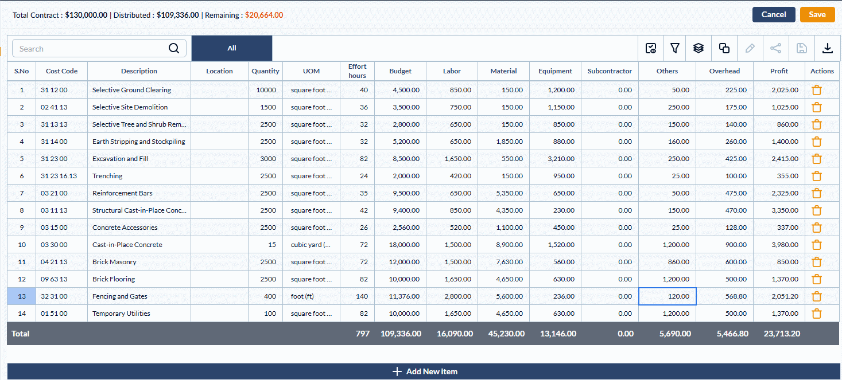Click trash icon for Fencing and Gates
842x380 pixels.
tap(817, 296)
